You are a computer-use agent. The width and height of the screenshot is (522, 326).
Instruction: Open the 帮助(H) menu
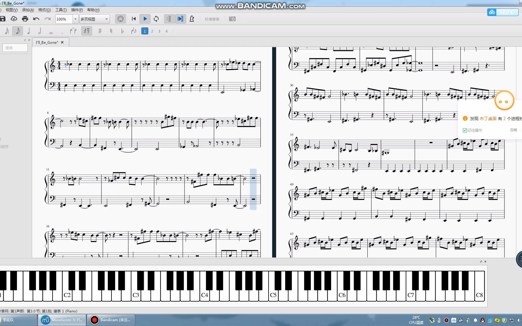click(93, 10)
